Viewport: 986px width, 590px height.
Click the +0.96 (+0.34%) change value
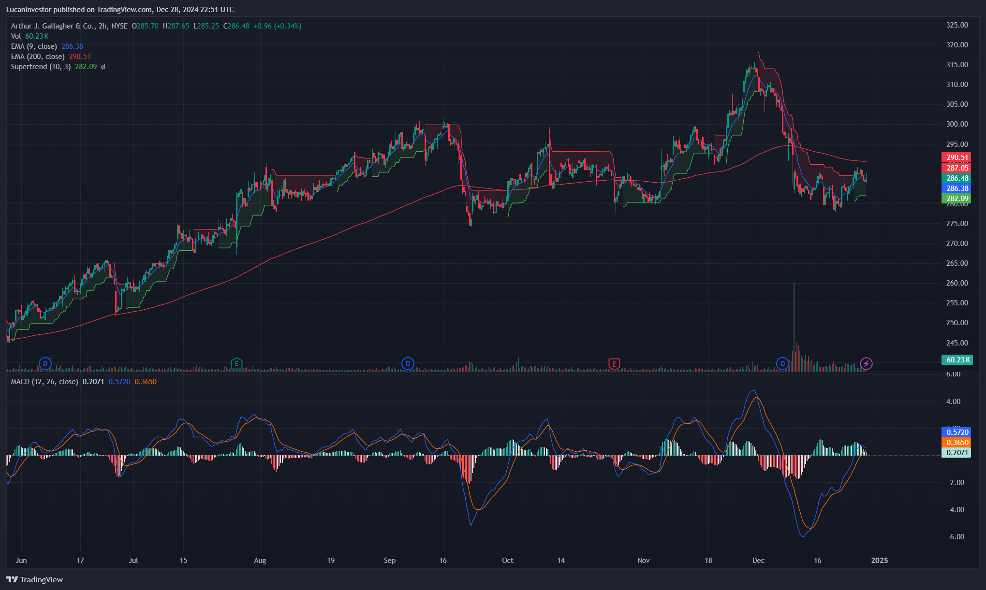[x=278, y=26]
